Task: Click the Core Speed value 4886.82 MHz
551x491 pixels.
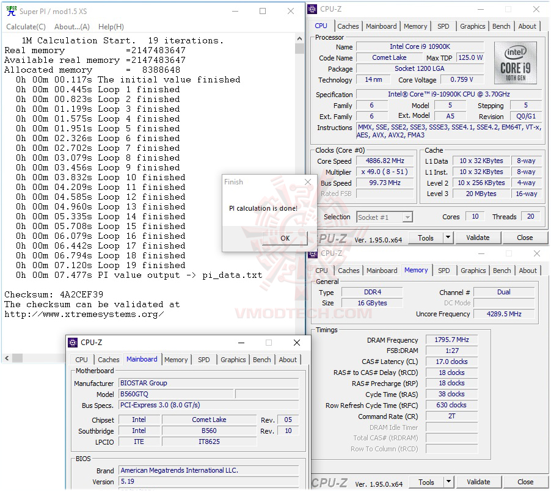Action: (x=385, y=161)
